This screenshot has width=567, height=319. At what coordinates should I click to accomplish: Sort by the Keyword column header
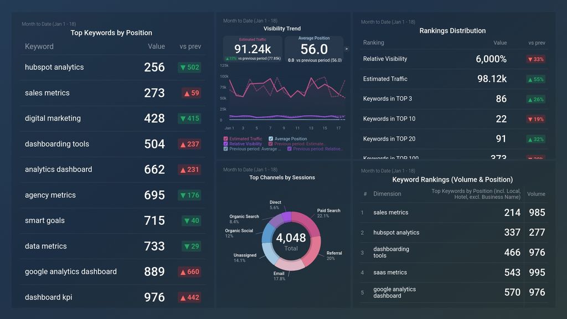tap(39, 47)
